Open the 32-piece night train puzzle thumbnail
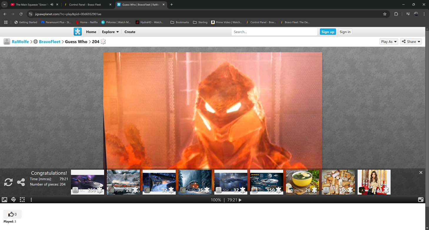This screenshot has width=429, height=230. coord(159,182)
